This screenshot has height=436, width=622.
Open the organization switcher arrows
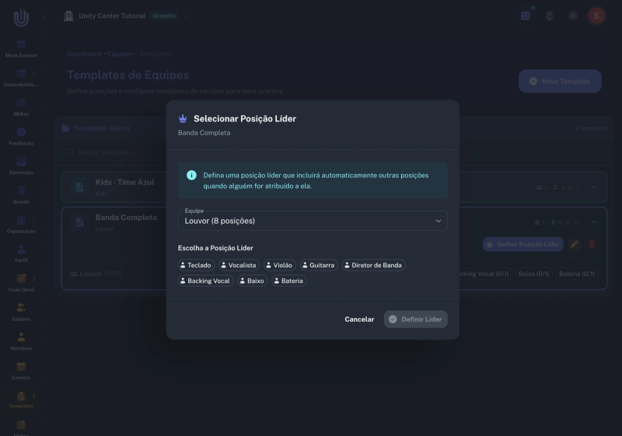click(186, 16)
